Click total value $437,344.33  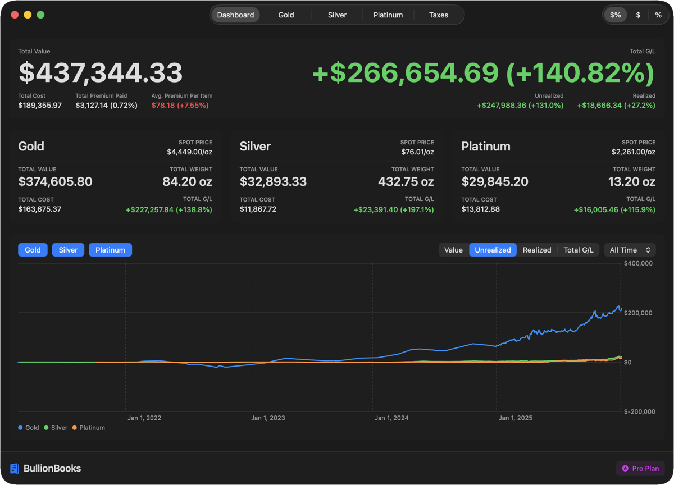(101, 73)
